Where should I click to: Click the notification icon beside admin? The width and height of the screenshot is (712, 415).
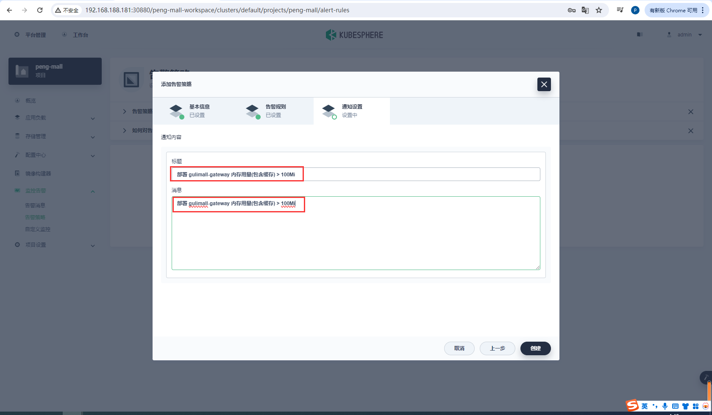(640, 34)
